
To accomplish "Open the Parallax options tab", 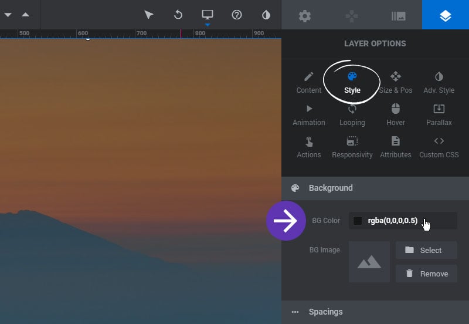I will [x=439, y=115].
